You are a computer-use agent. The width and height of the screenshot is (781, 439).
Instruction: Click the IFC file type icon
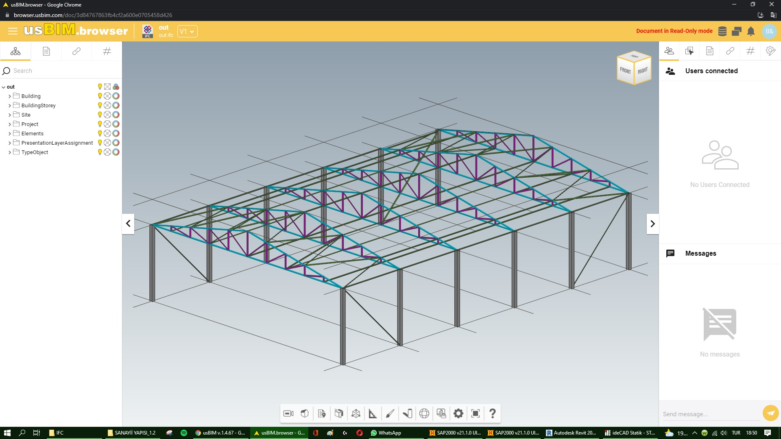(148, 31)
